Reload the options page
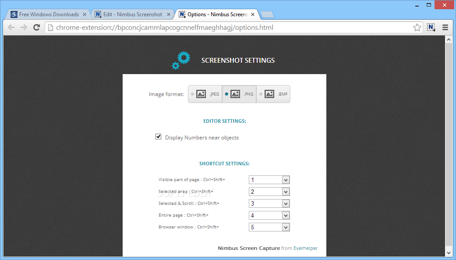Screen dimensions: 456x260 [37, 27]
